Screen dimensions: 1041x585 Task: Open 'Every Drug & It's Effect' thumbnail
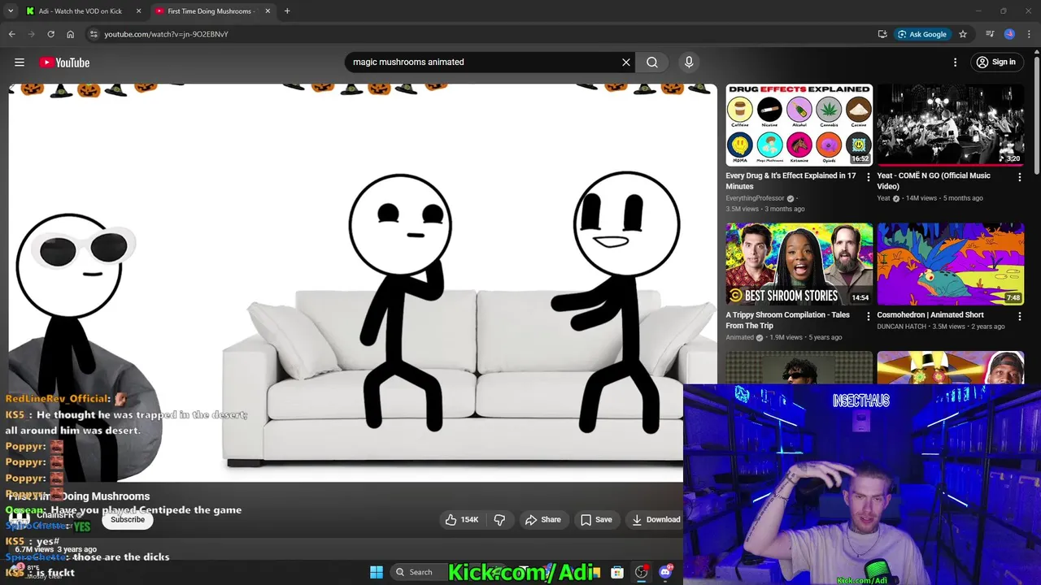coord(799,124)
